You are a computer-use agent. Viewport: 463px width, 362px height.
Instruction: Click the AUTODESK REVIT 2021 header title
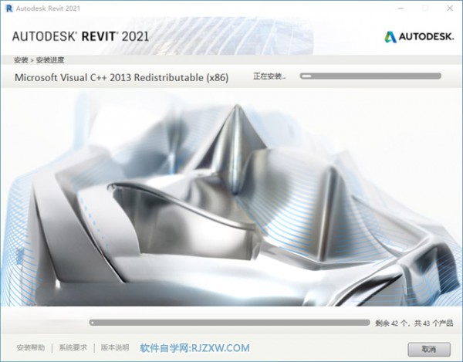click(x=80, y=36)
